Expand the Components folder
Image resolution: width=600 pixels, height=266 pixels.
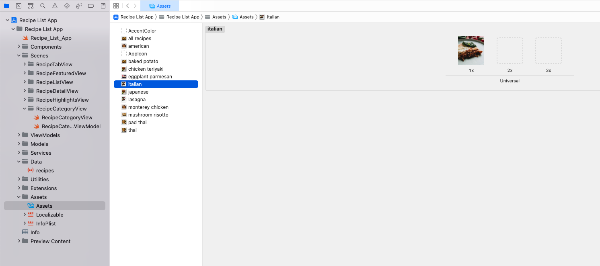(x=19, y=47)
